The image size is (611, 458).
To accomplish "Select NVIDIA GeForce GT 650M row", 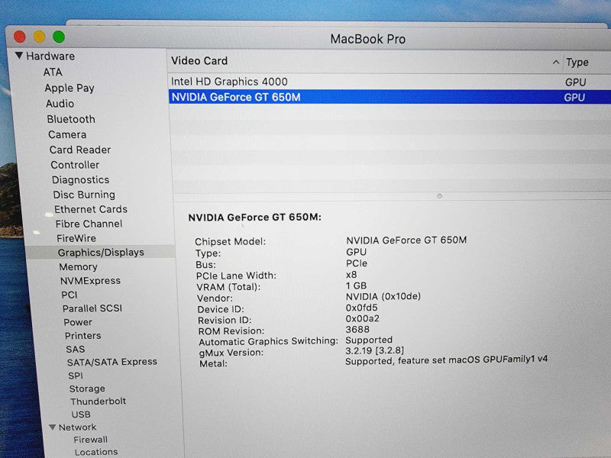I will 390,97.
